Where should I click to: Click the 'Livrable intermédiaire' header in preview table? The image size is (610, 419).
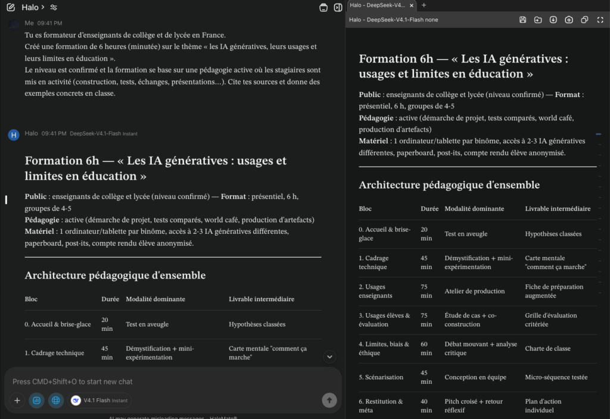(x=558, y=209)
